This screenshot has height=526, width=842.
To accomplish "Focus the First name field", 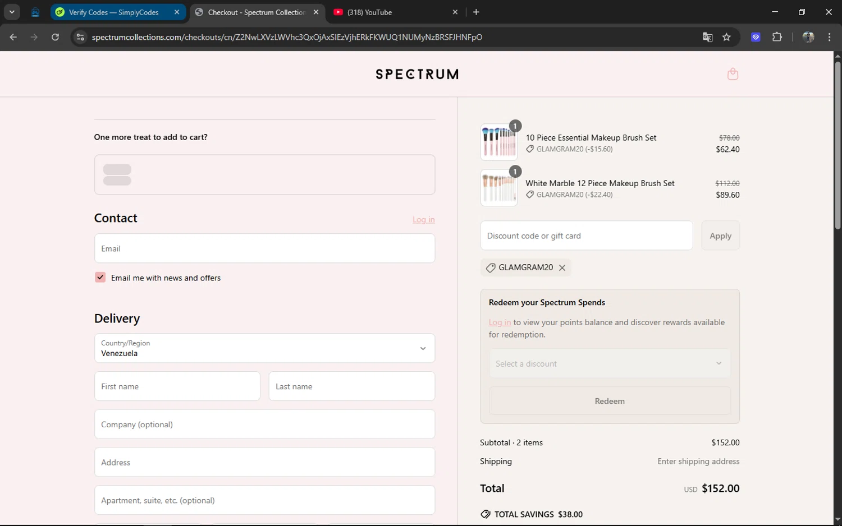I will [x=177, y=386].
